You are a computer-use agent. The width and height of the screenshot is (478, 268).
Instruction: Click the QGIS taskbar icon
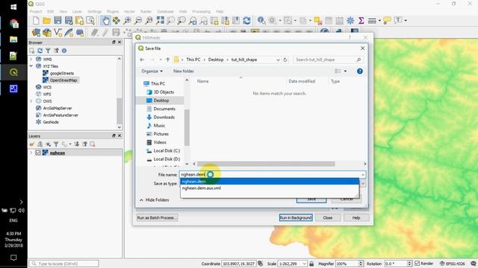point(13,72)
